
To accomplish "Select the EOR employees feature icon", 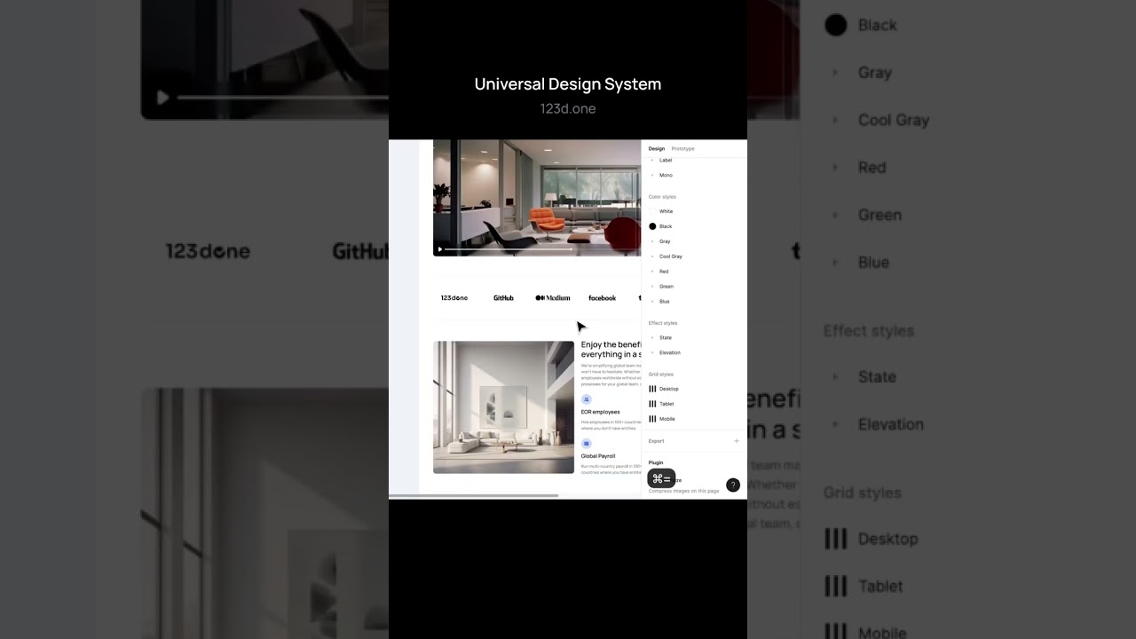I will point(586,399).
